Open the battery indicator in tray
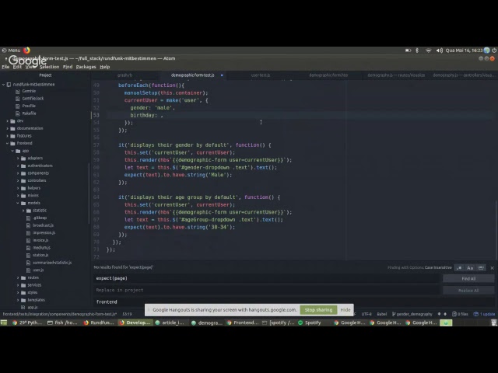The height and width of the screenshot is (373, 498). pos(408,51)
